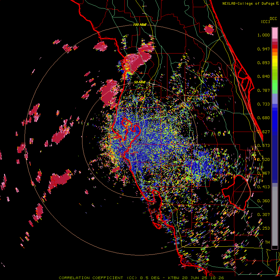280x280 pixels.
Task: Select the 0.360 legend value
Action: coord(264,201)
